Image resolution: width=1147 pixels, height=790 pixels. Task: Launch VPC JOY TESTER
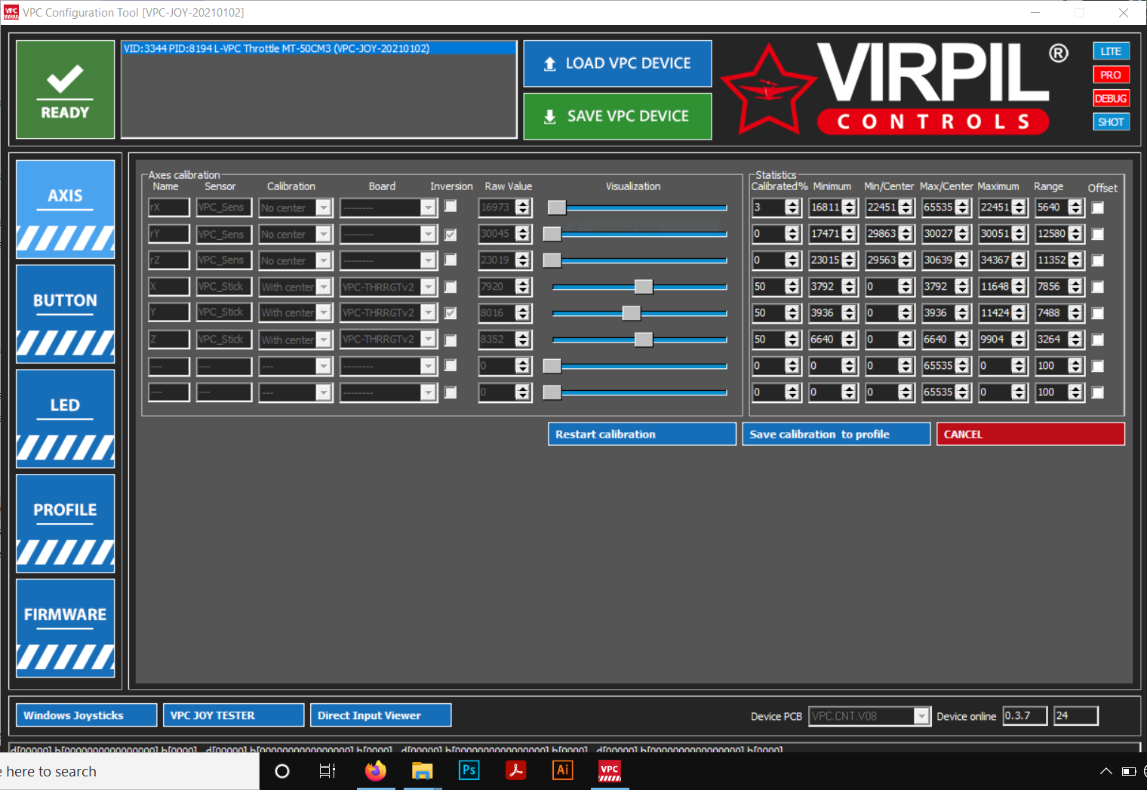[x=234, y=715]
